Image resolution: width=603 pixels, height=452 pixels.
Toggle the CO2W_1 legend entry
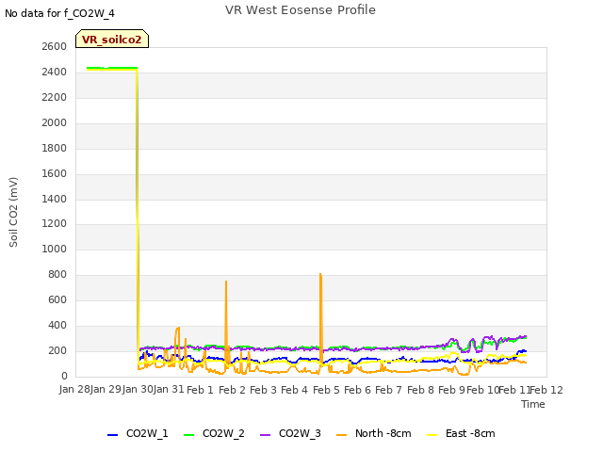(138, 433)
